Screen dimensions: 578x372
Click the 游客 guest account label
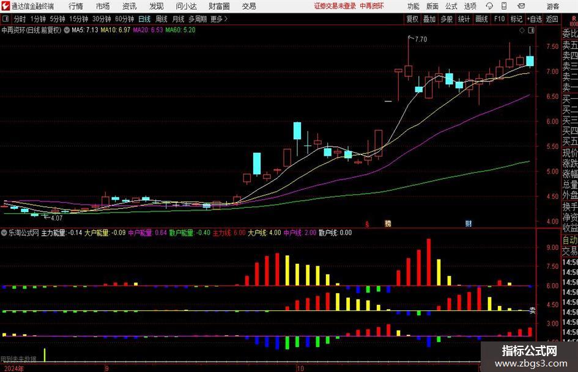point(552,6)
